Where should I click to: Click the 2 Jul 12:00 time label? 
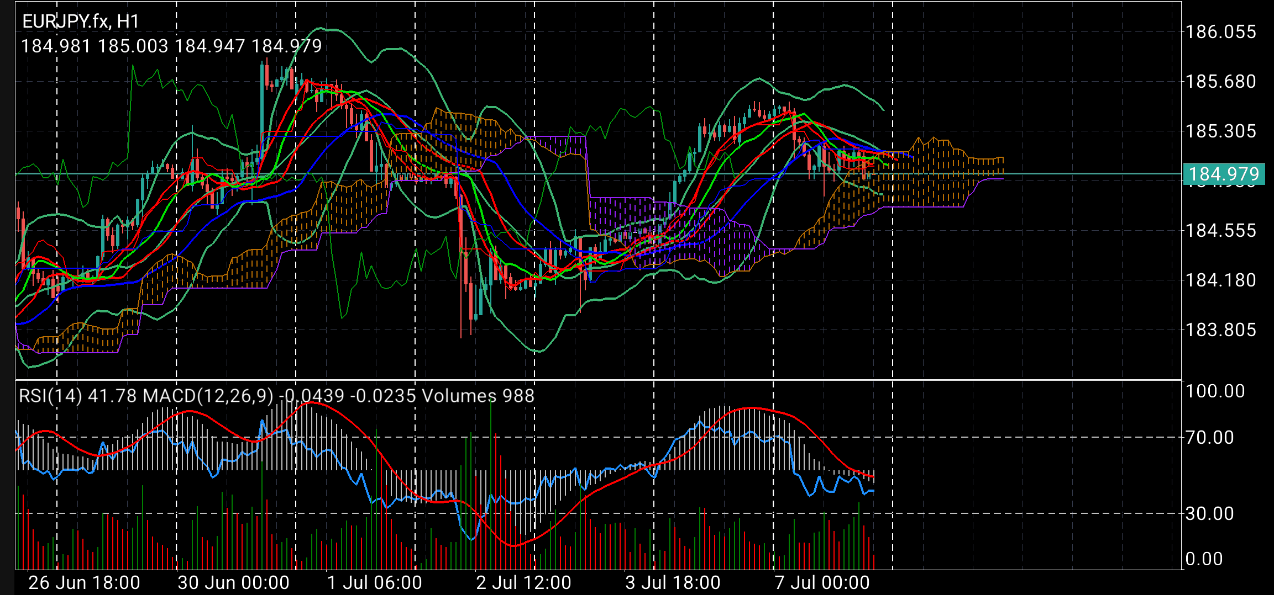(523, 582)
